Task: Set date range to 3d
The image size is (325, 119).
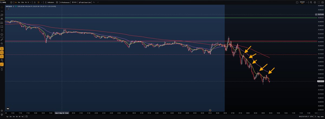Action: click(19, 117)
